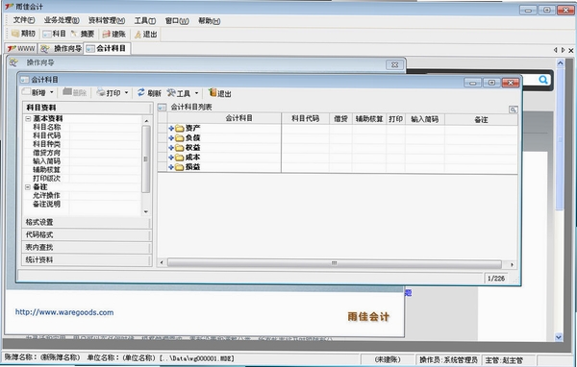Screen dimensions: 577x367
Task: Click the 摘要 toolbar icon
Action: tap(74, 34)
